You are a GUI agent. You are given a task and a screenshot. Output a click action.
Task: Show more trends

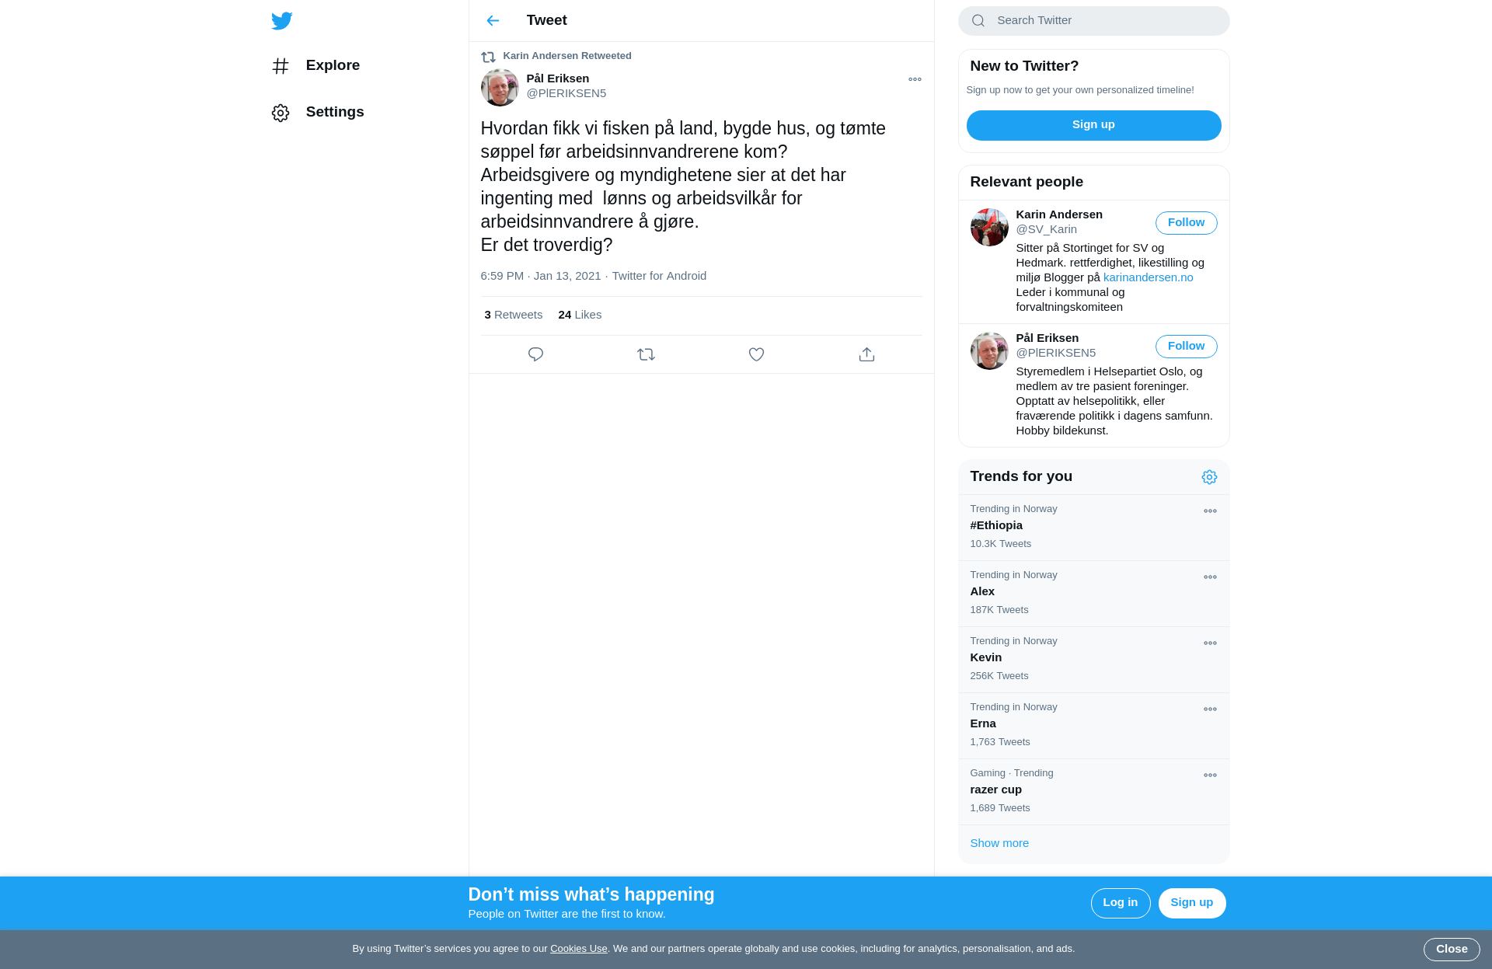pos(999,843)
